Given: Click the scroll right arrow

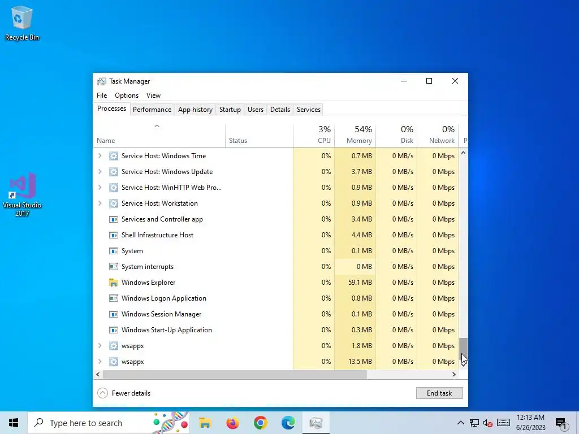Looking at the screenshot, I should pos(454,374).
